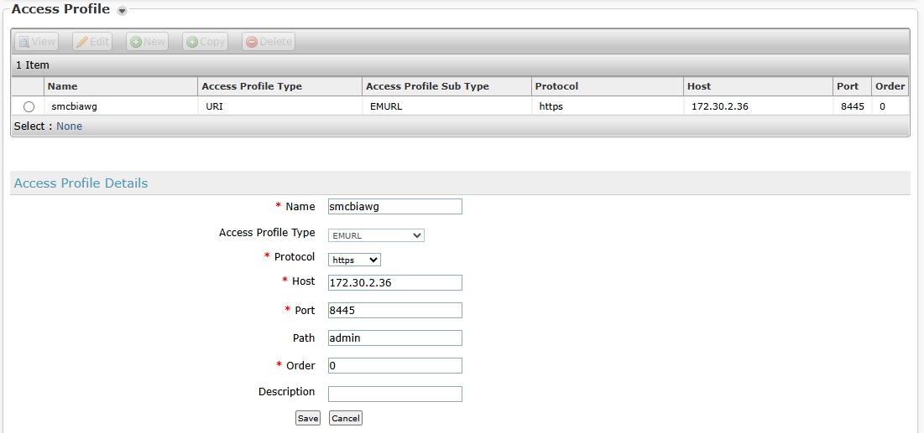Click the empty Description field
Image resolution: width=924 pixels, height=433 pixels.
[x=394, y=394]
